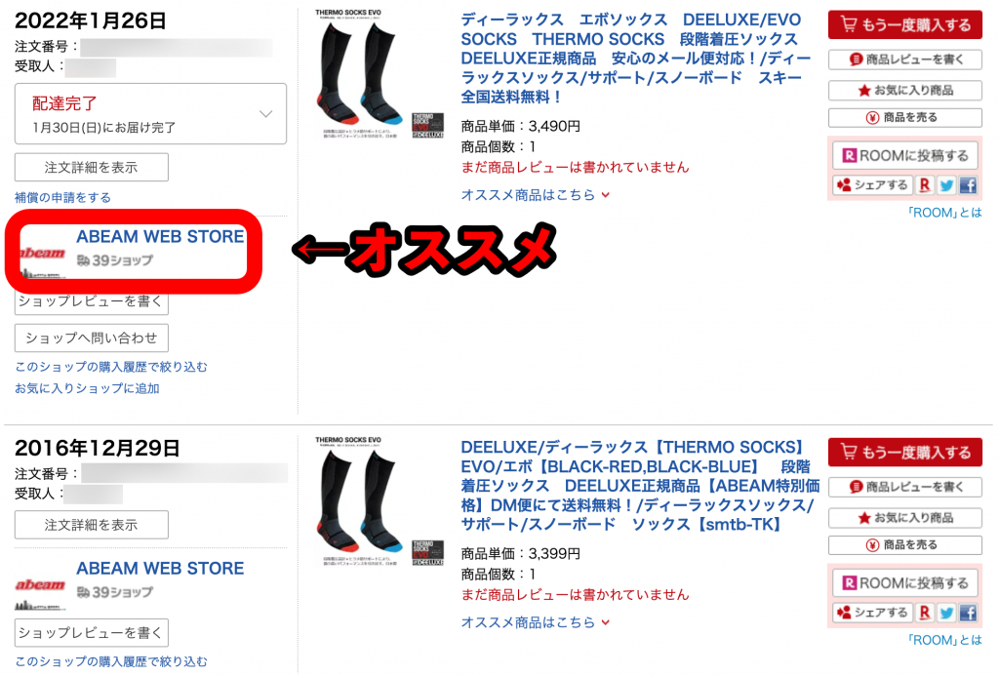Click 注文詳細を表示 for the 2022 order
This screenshot has height=677, width=999.
click(x=92, y=168)
